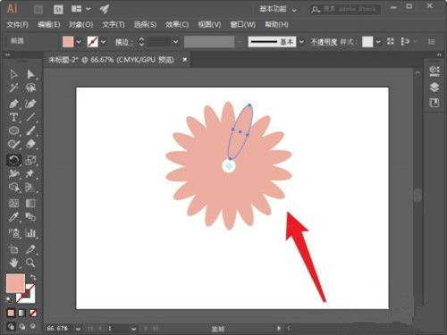
Task: Select the Column Graph tool
Action: pos(30,233)
